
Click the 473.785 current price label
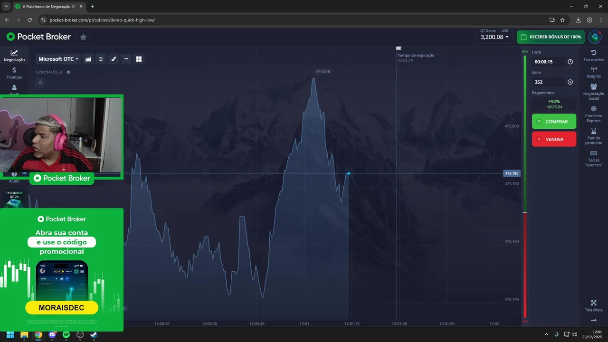point(512,173)
